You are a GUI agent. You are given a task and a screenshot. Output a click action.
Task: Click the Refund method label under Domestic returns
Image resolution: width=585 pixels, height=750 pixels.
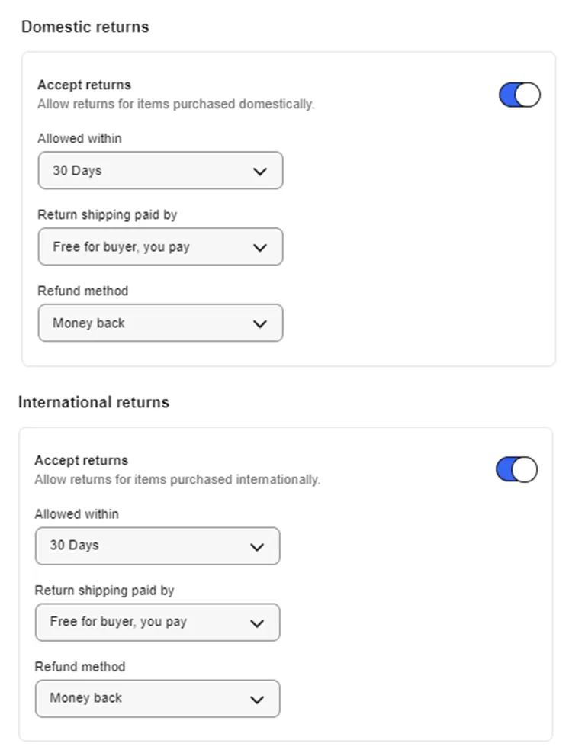(83, 291)
